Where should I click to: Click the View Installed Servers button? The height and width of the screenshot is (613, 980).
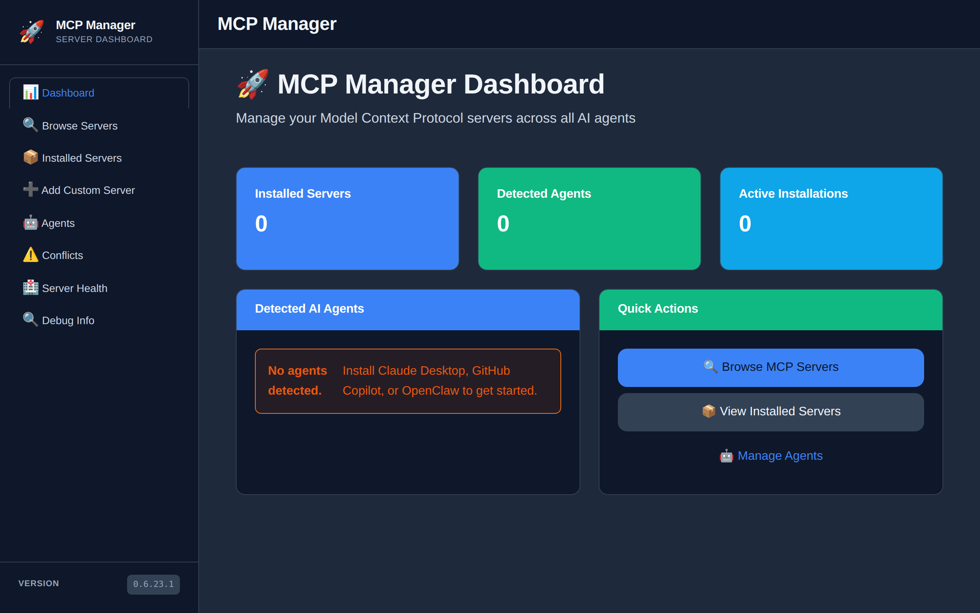pyautogui.click(x=771, y=412)
